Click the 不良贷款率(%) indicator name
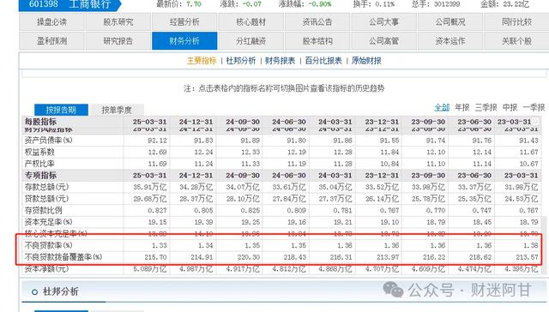 (48, 245)
